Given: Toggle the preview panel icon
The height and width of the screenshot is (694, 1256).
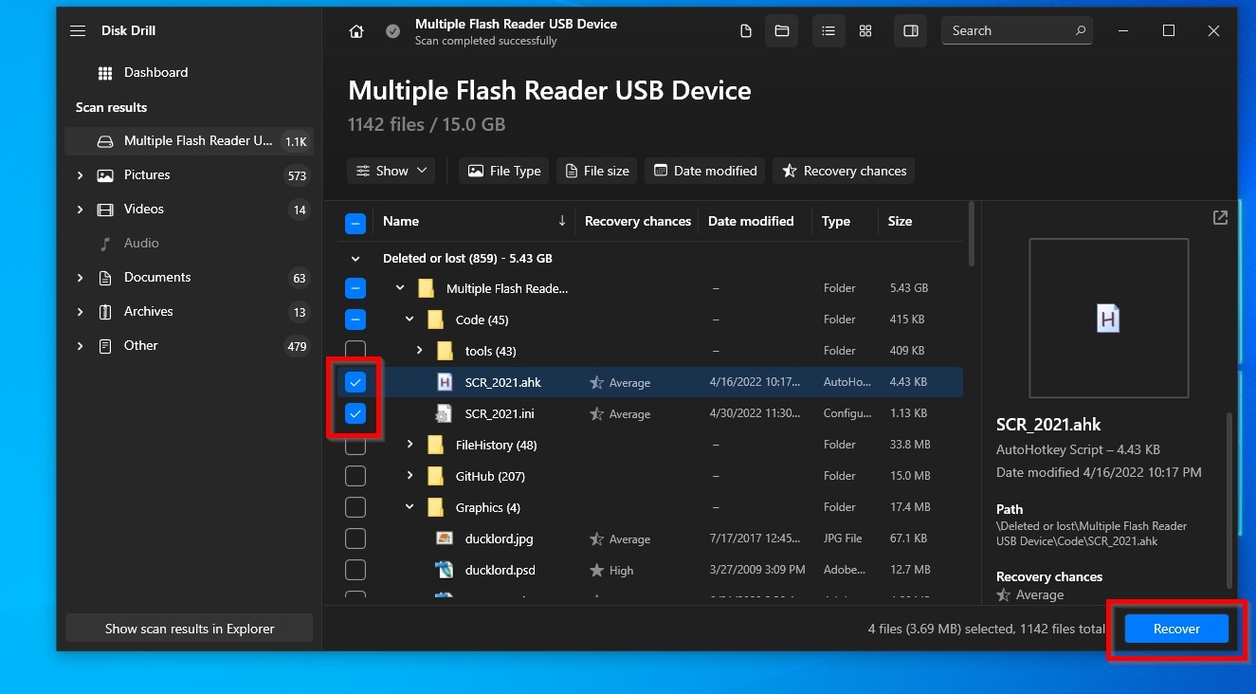Looking at the screenshot, I should pos(911,31).
